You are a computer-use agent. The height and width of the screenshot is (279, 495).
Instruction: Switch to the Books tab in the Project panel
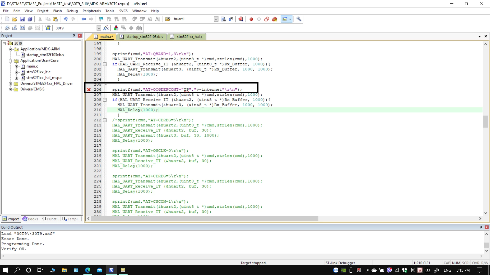30,219
